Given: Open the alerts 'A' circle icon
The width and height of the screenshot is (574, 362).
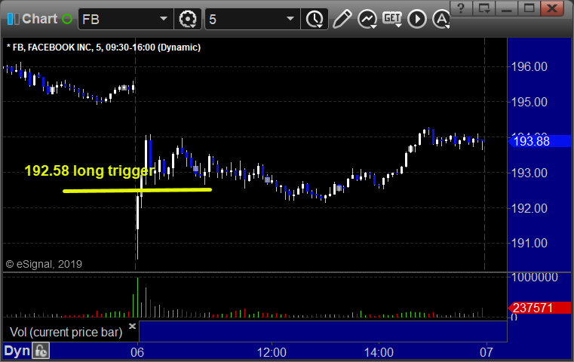Looking at the screenshot, I should [441, 19].
